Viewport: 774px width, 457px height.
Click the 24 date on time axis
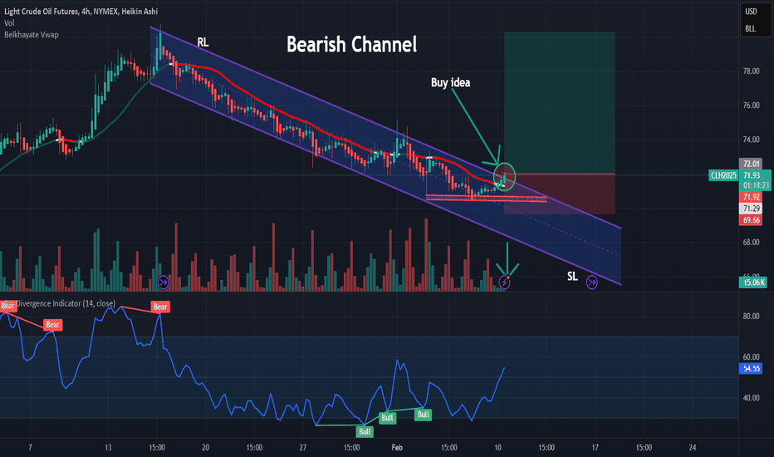pos(693,448)
